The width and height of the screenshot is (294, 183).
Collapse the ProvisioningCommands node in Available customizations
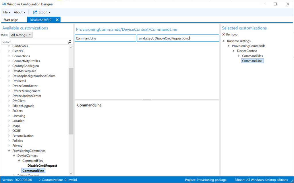tap(9, 151)
